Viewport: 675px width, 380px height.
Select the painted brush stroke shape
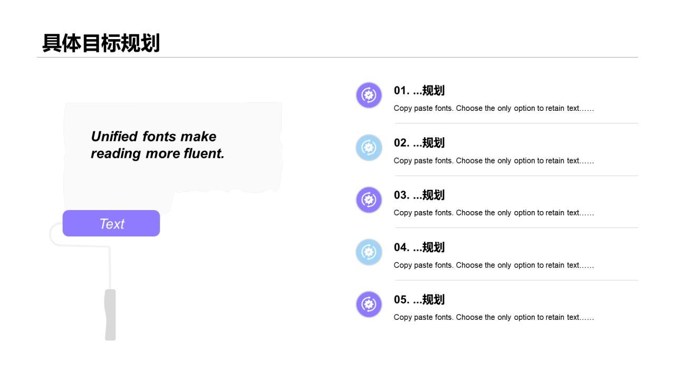173,157
